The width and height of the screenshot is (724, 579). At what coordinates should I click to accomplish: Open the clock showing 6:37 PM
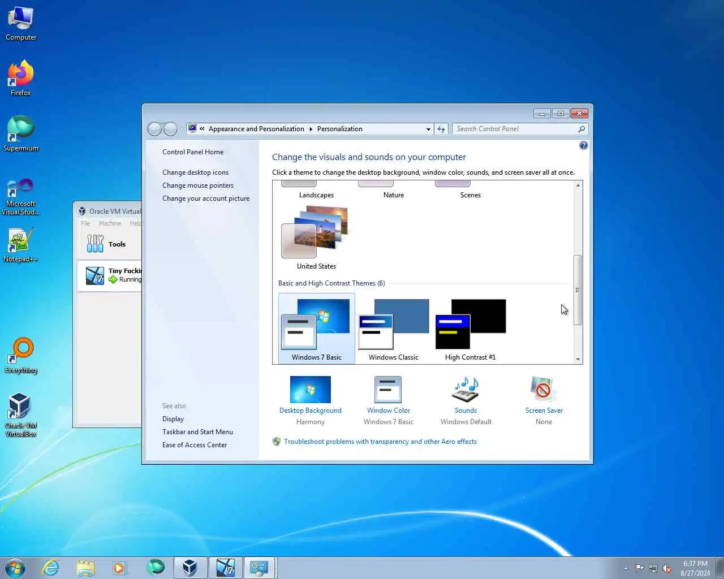pyautogui.click(x=695, y=568)
